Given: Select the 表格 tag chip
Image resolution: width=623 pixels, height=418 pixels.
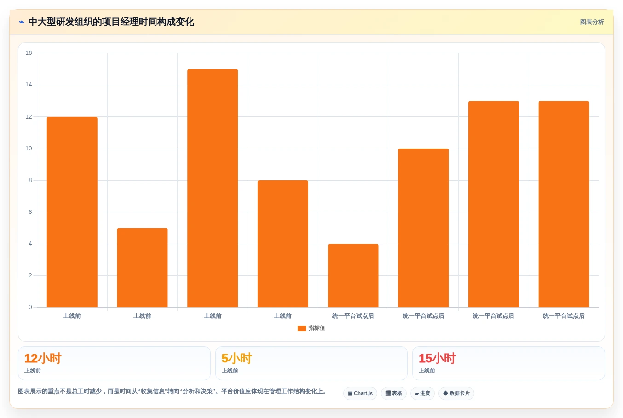Looking at the screenshot, I should pyautogui.click(x=394, y=394).
